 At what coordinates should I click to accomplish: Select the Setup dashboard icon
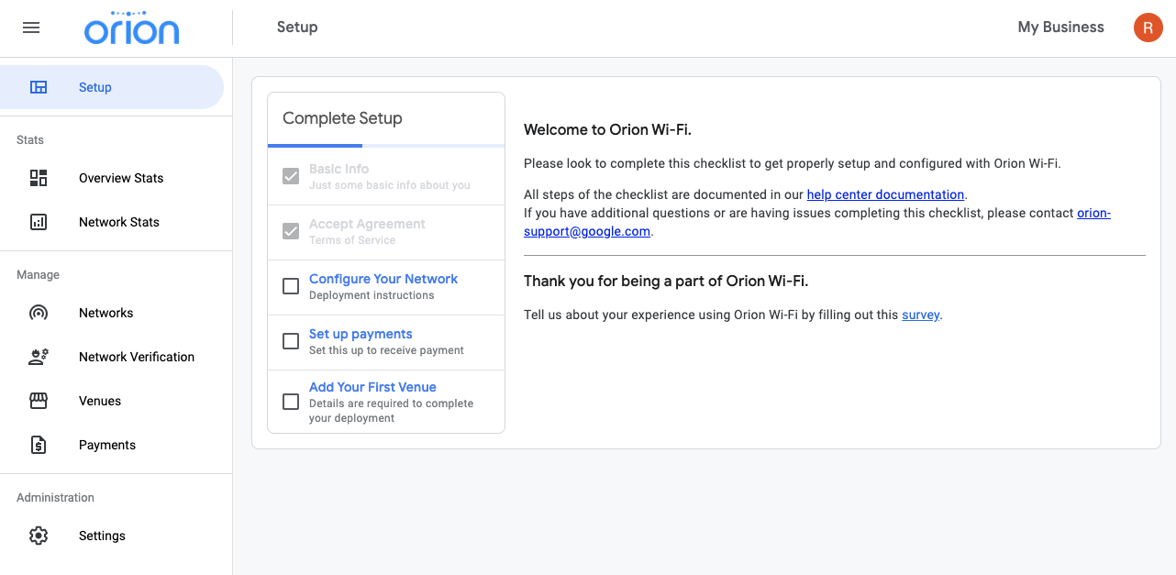point(39,86)
